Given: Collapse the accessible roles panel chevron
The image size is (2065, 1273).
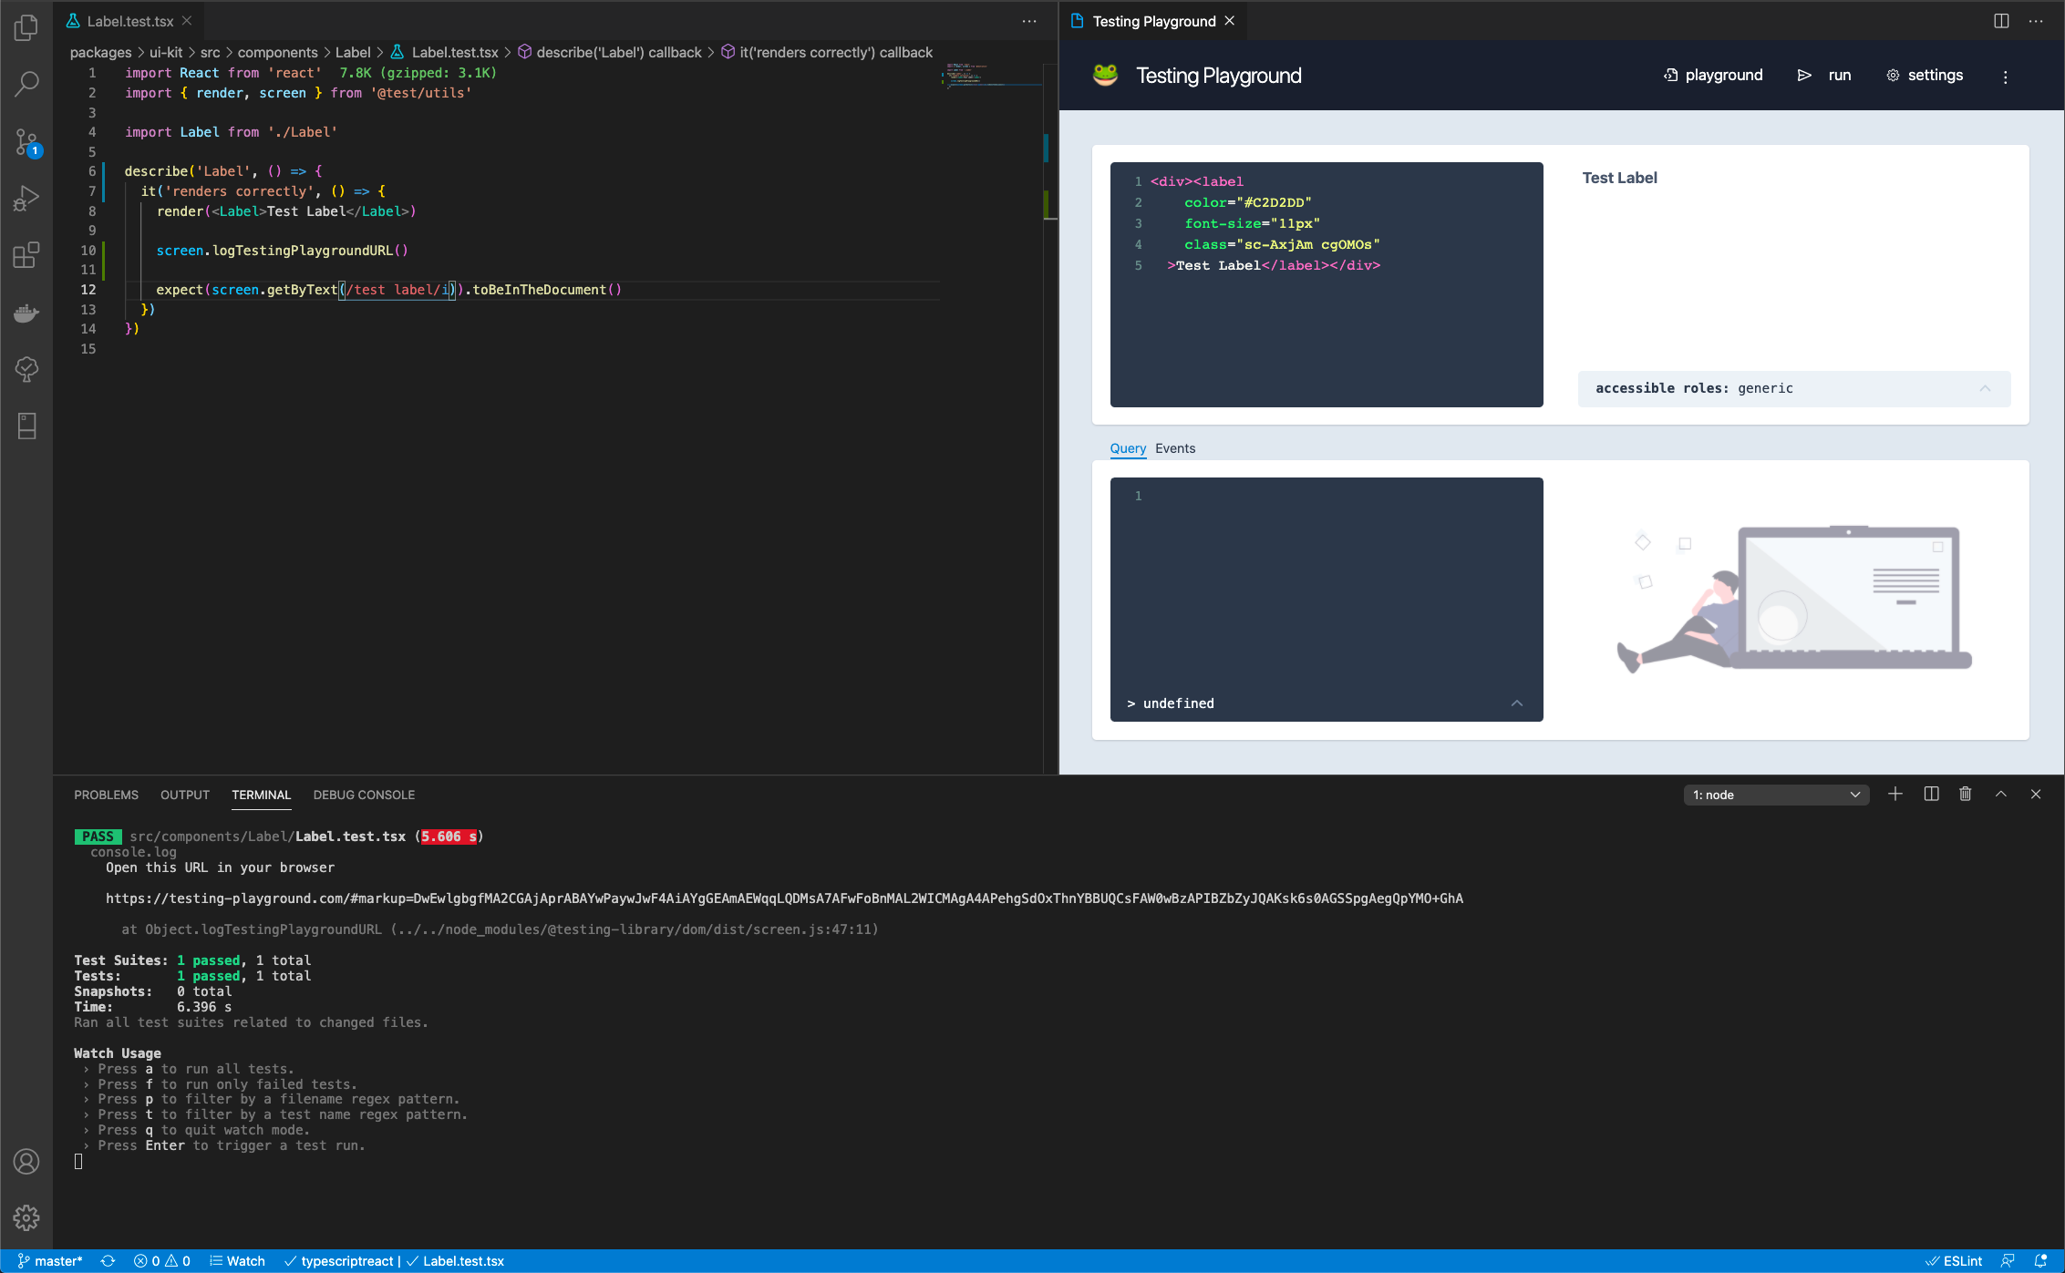Looking at the screenshot, I should [x=1985, y=388].
